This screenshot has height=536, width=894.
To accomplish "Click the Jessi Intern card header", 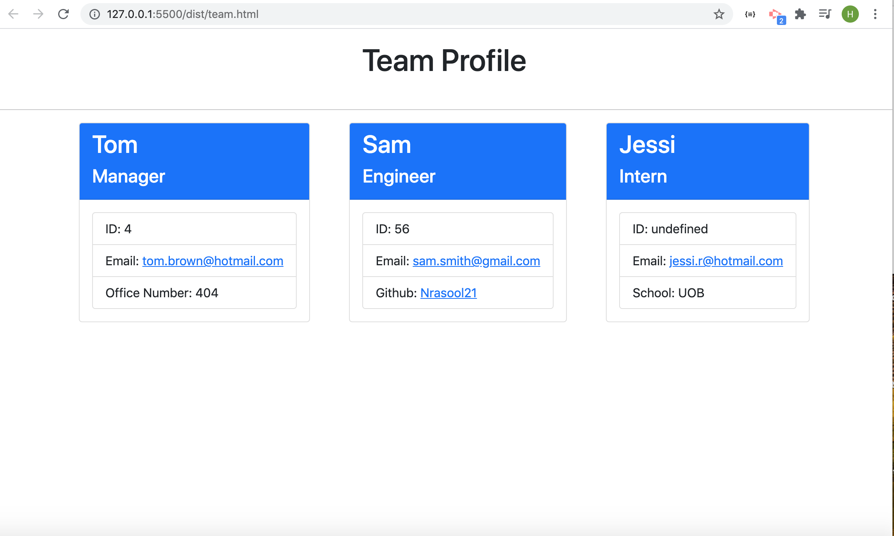I will (x=707, y=161).
